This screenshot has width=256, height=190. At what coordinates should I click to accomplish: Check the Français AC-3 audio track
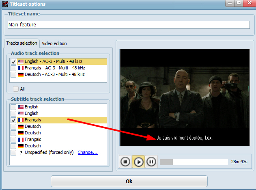click(13, 68)
